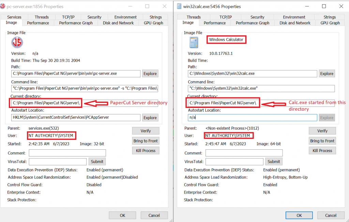This screenshot has width=349, height=222.
Task: Open the Services tab in pc-server properties
Action: pyautogui.click(x=14, y=17)
